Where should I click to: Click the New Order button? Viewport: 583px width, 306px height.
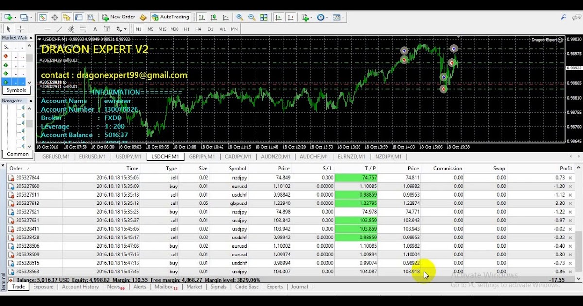pyautogui.click(x=118, y=17)
